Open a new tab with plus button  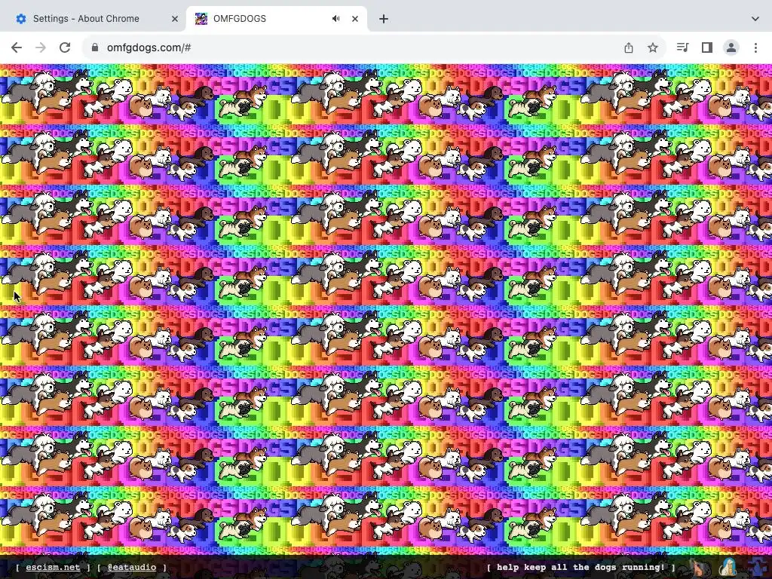384,19
